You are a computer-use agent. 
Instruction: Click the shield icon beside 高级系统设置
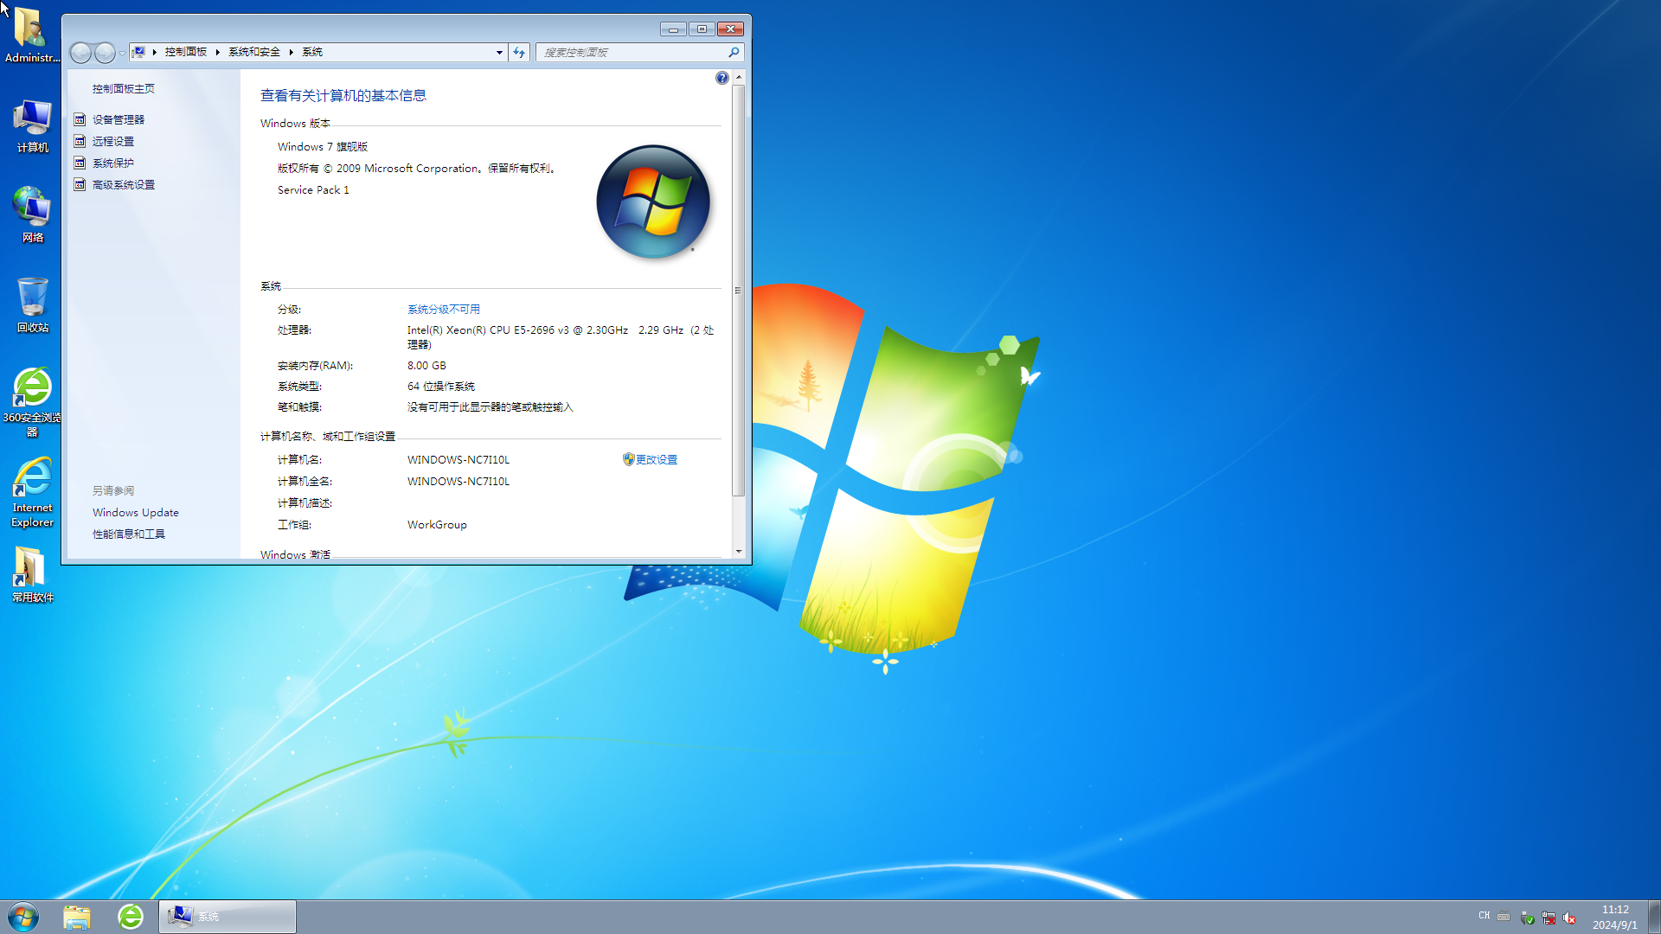[80, 184]
